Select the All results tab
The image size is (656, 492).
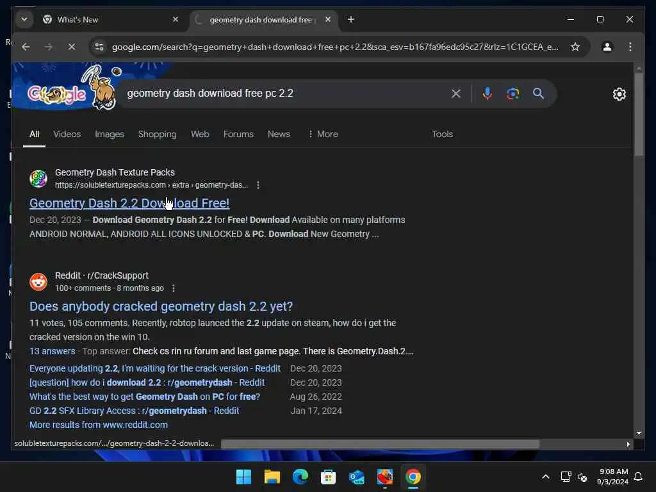(35, 135)
